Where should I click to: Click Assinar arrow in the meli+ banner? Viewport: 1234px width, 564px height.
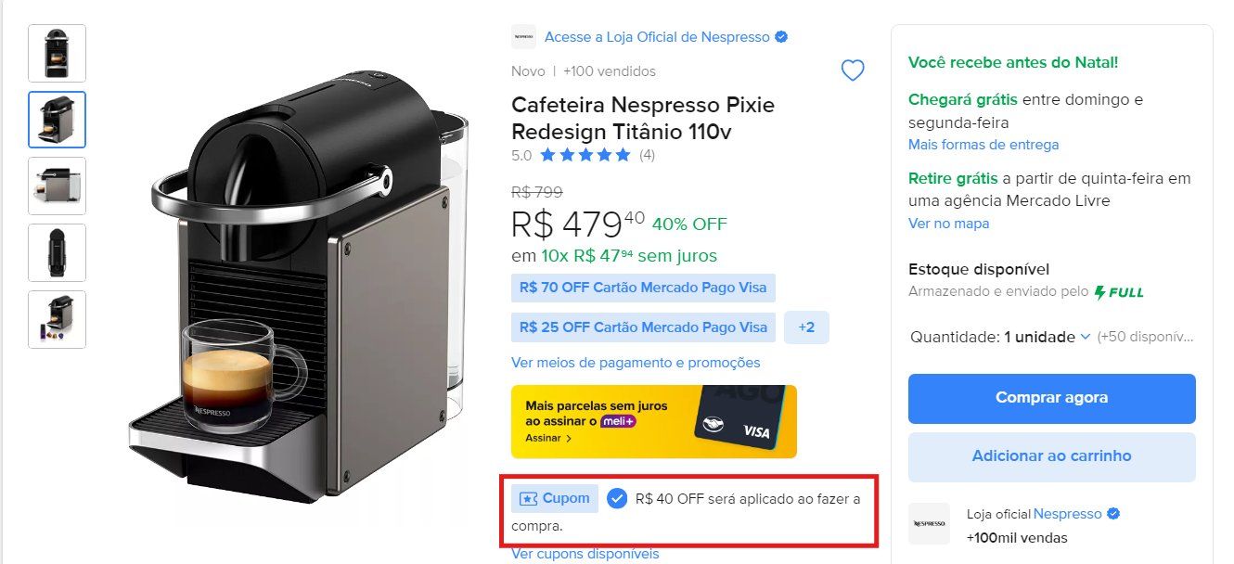[x=548, y=438]
